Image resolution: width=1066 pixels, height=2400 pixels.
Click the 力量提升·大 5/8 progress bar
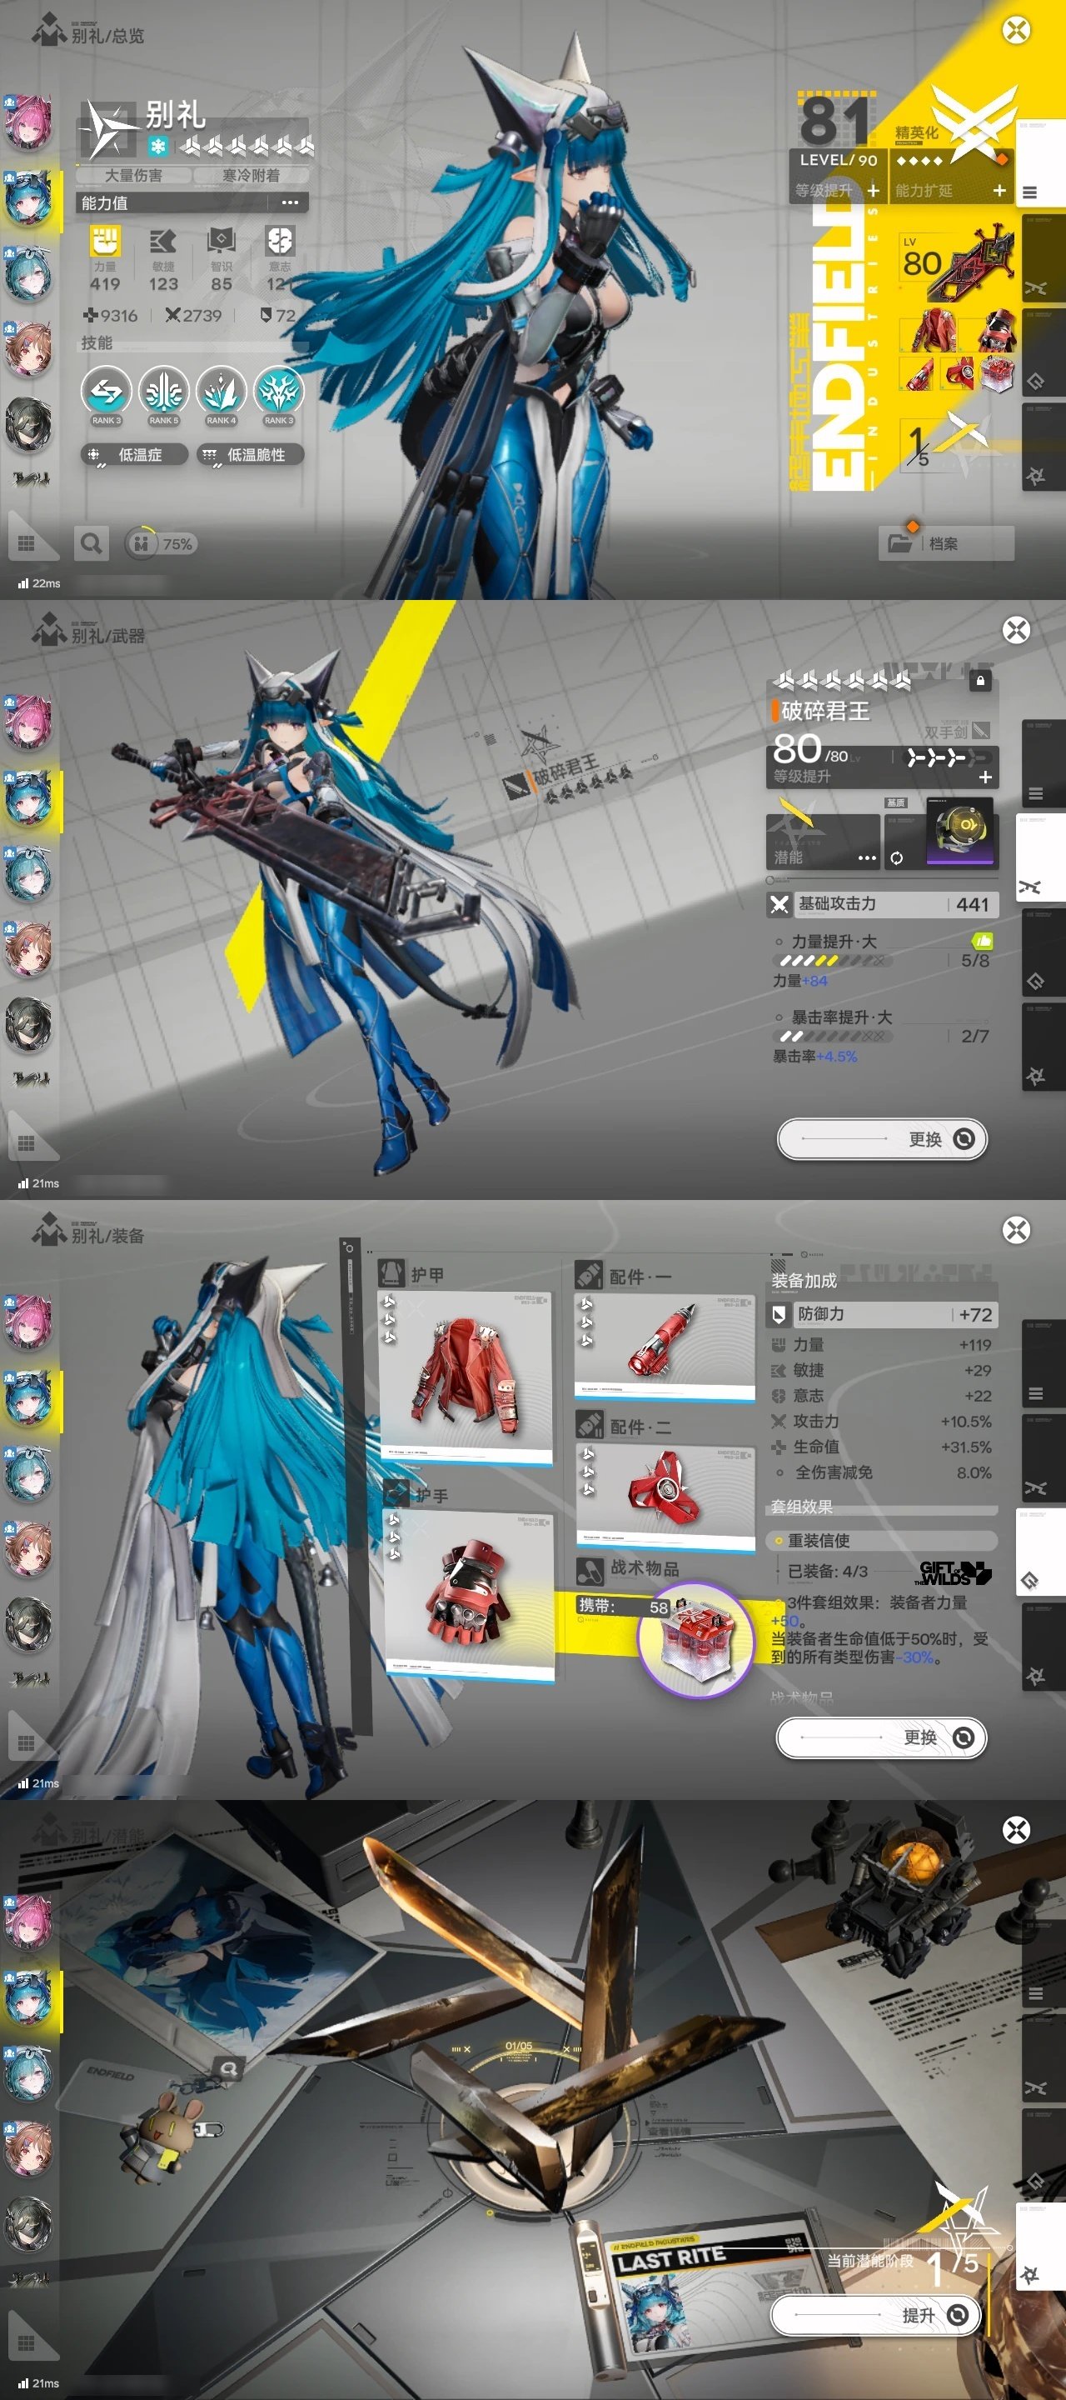click(x=835, y=961)
